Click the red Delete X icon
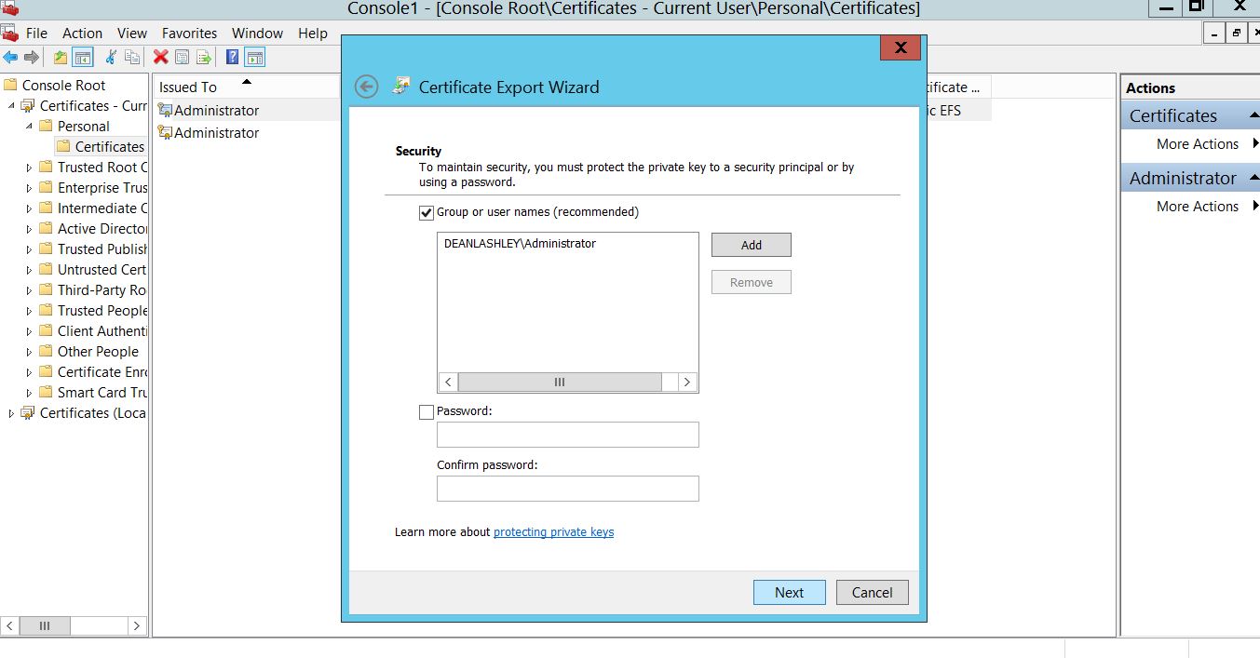This screenshot has width=1260, height=658. coord(160,58)
